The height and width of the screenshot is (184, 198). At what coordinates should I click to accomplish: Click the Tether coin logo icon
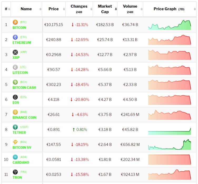tap(15, 127)
